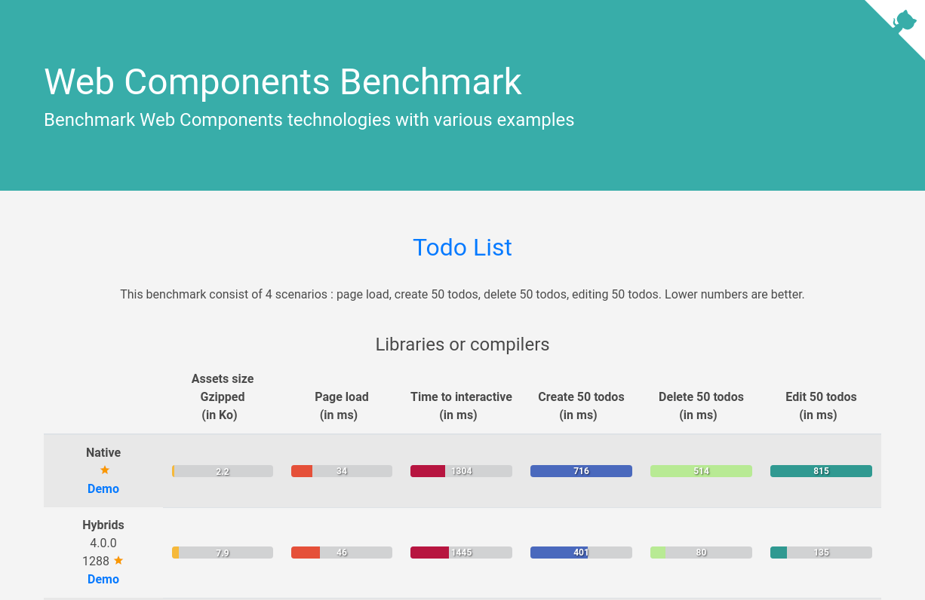Click Hybrids delete 50 todos bar 80
This screenshot has height=600, width=925.
pyautogui.click(x=701, y=553)
